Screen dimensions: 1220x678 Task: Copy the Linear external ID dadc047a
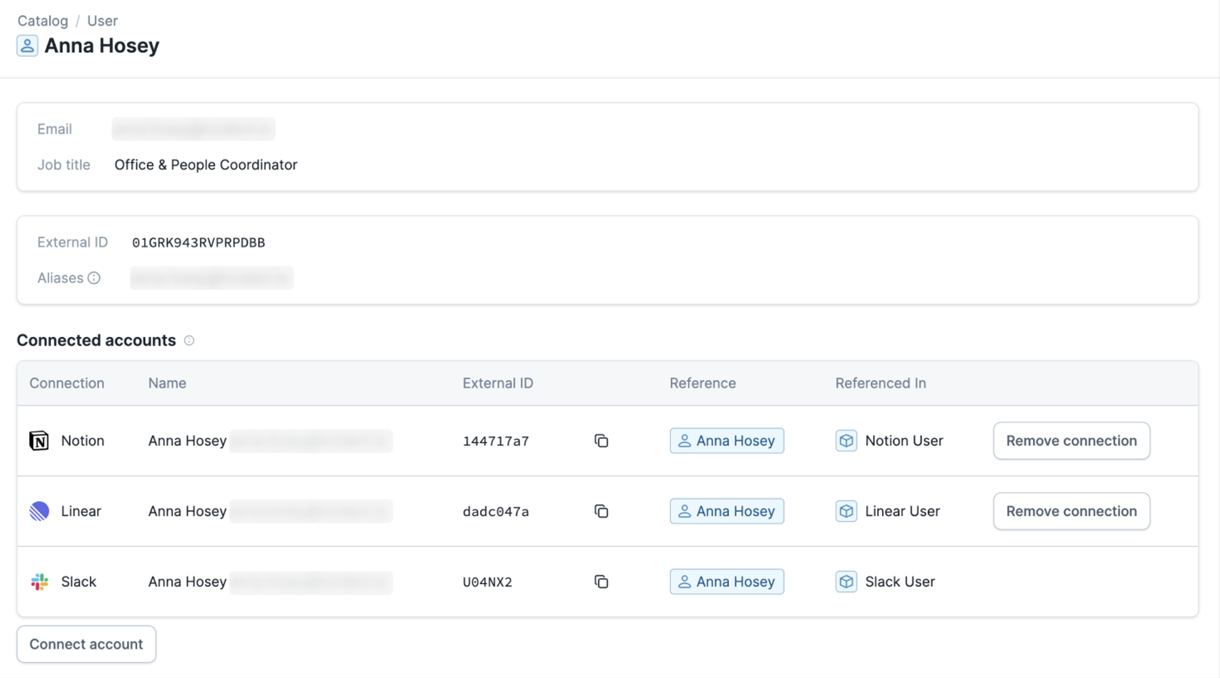pyautogui.click(x=601, y=511)
